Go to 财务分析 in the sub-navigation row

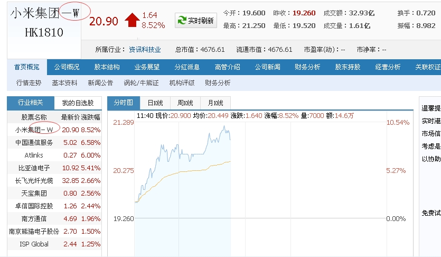218,82
